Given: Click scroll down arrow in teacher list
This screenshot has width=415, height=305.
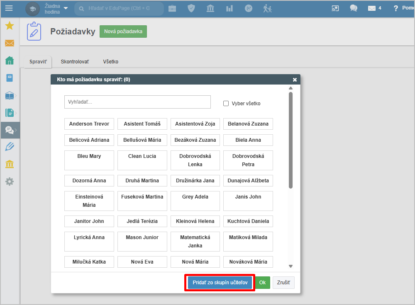Looking at the screenshot, I should pyautogui.click(x=290, y=266).
